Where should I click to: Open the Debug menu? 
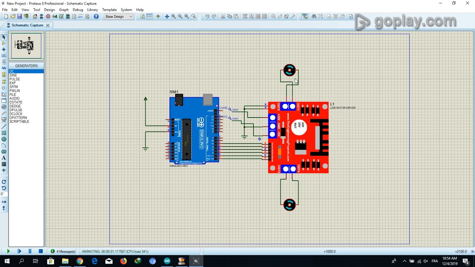point(78,10)
